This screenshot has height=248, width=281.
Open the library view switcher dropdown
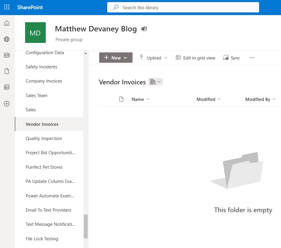(x=155, y=82)
